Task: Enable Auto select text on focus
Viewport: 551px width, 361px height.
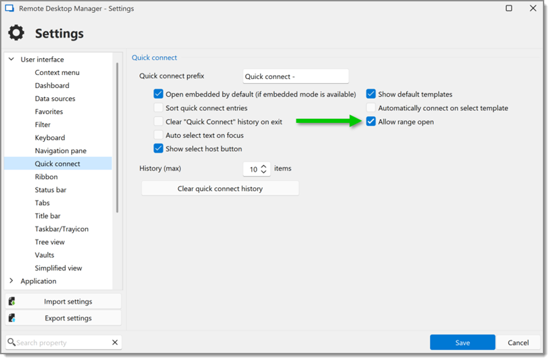Action: 159,135
